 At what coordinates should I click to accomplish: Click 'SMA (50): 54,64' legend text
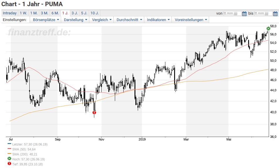coord(24,149)
